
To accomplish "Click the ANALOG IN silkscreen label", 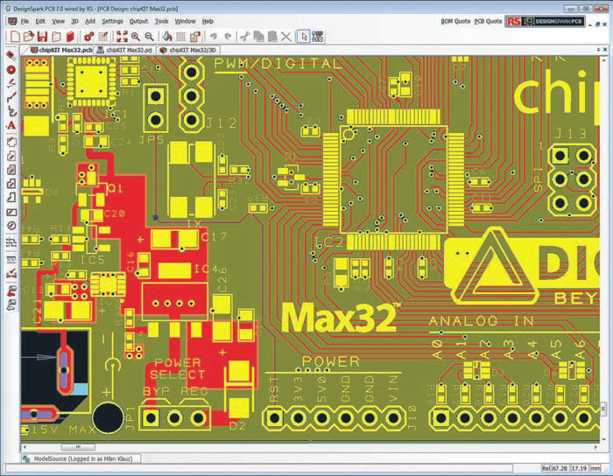I will pyautogui.click(x=482, y=321).
